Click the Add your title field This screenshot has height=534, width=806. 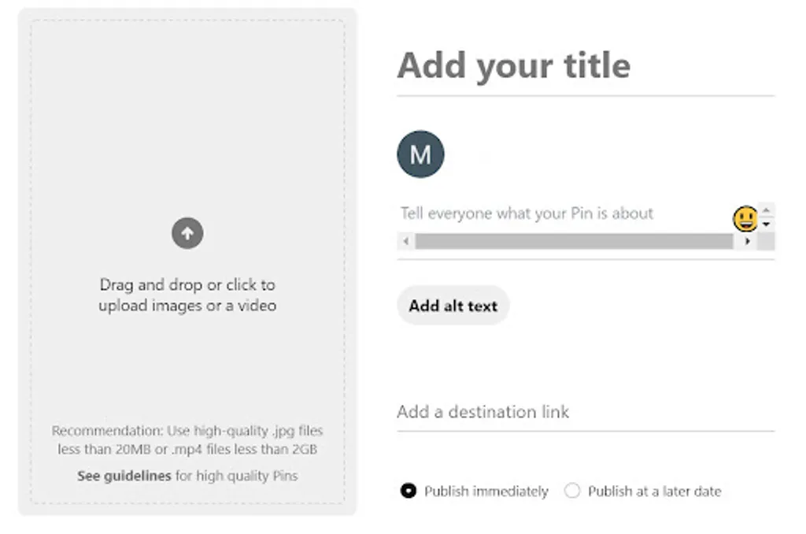click(514, 65)
